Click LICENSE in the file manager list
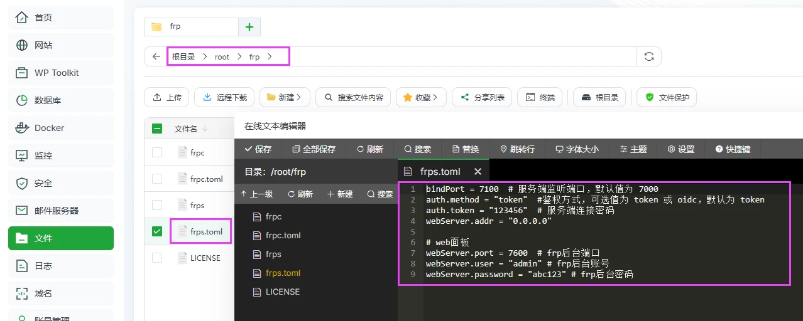This screenshot has width=803, height=321. (205, 258)
